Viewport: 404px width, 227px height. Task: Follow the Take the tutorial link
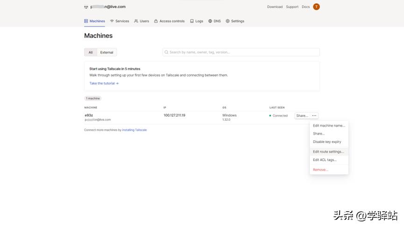pyautogui.click(x=104, y=83)
